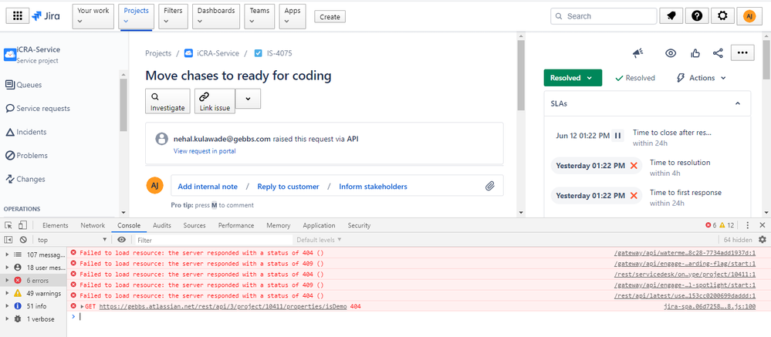This screenshot has height=337, width=771.
Task: Open the Teams dropdown
Action: [259, 16]
